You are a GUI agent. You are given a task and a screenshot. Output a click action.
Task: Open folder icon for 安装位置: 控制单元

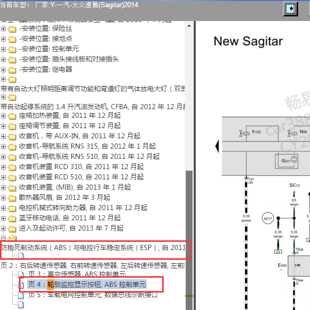point(12,50)
